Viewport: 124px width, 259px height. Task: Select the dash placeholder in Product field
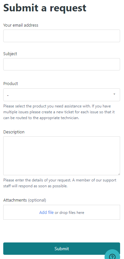tap(8, 95)
